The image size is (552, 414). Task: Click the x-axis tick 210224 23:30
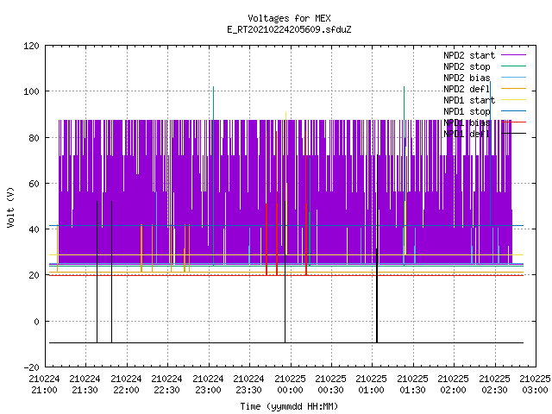(x=248, y=385)
